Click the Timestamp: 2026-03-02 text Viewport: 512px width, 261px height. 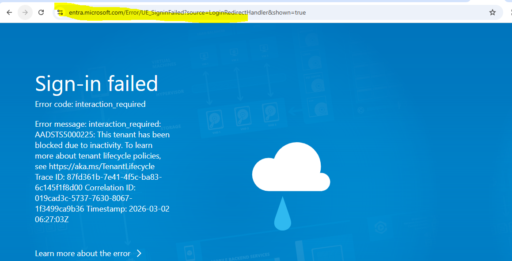pos(128,209)
